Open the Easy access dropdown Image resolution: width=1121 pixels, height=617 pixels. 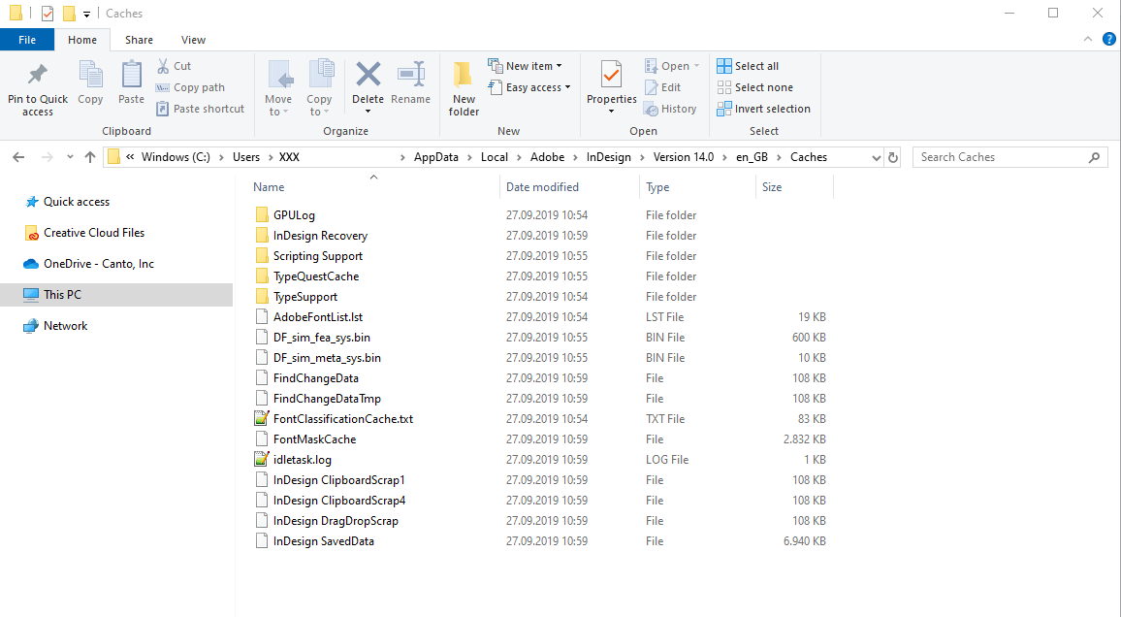[529, 87]
